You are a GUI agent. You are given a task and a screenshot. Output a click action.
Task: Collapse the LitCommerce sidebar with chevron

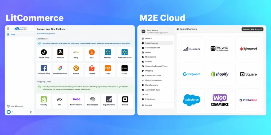[x=33, y=29]
